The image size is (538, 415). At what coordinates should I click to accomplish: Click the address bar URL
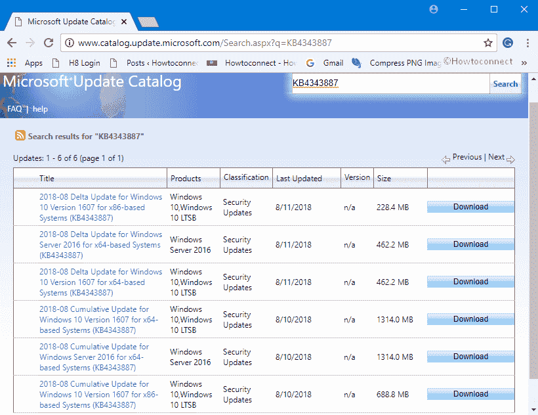click(205, 43)
